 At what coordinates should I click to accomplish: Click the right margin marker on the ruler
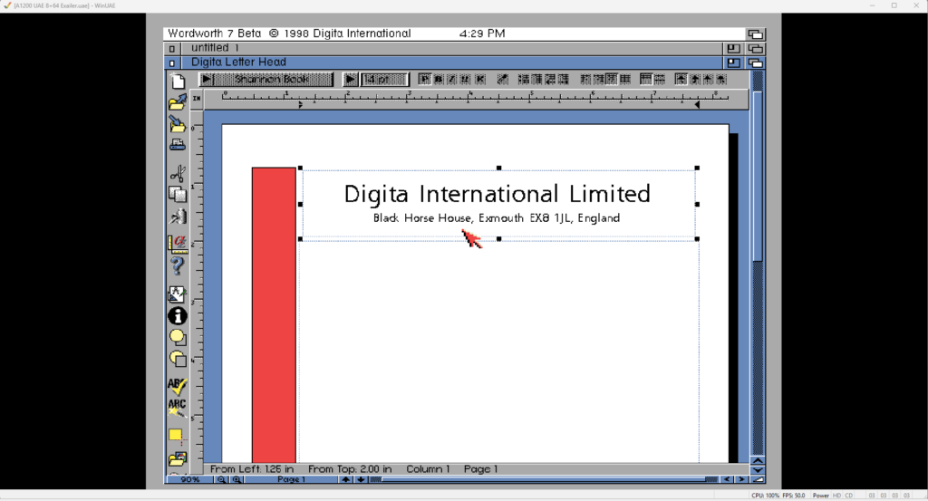(x=697, y=104)
